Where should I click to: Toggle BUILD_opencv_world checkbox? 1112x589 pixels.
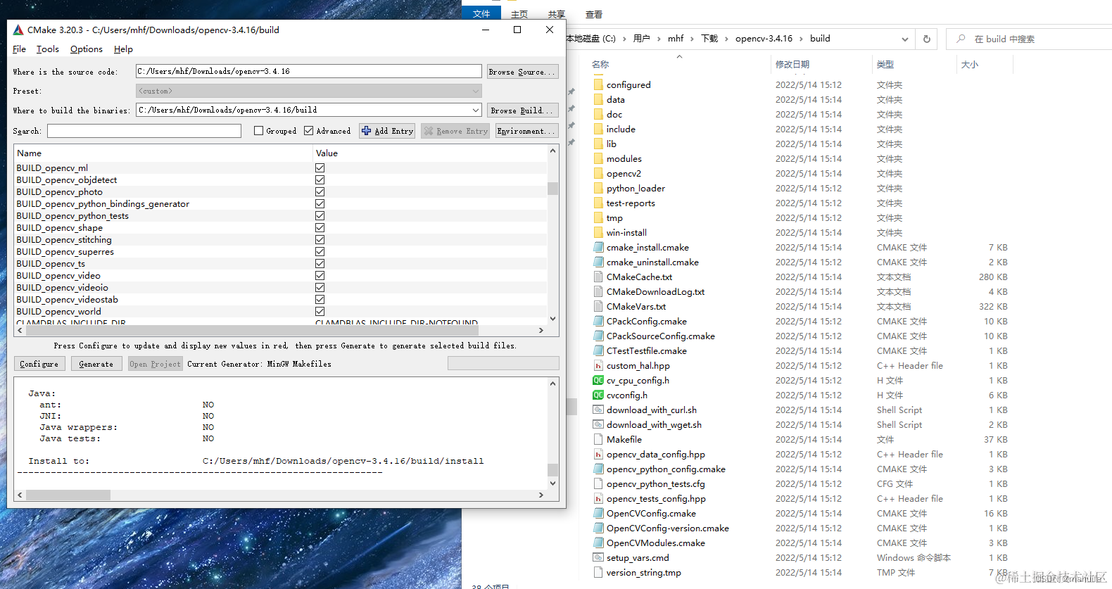[320, 311]
